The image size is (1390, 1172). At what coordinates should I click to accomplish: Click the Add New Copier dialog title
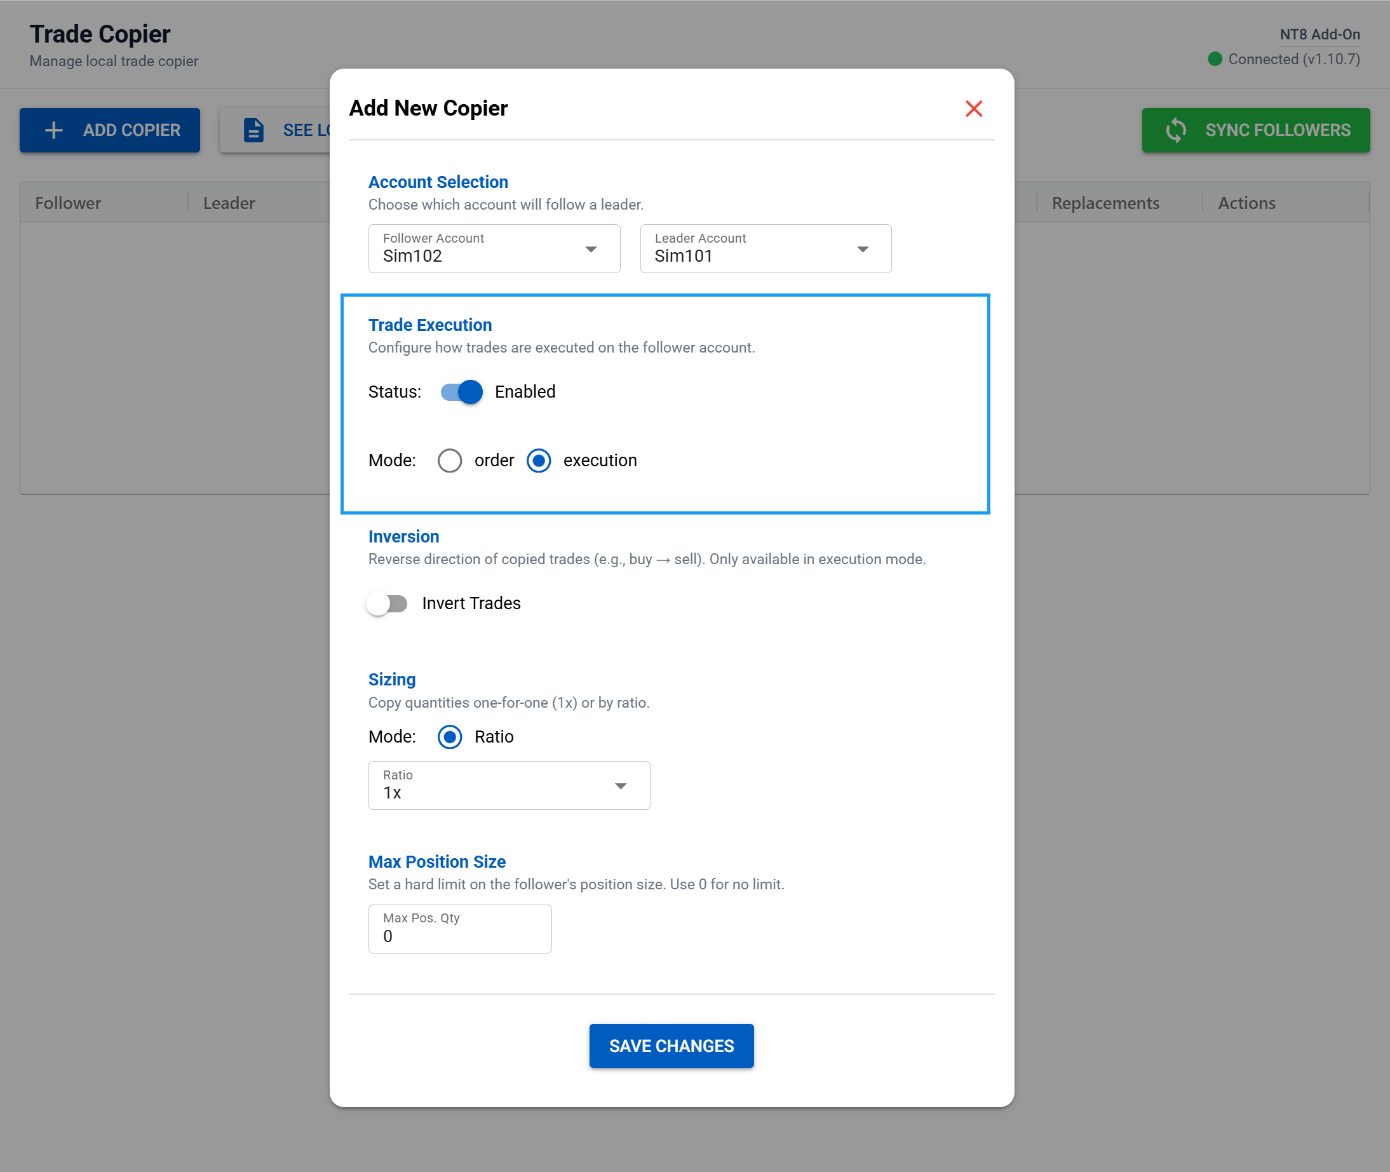click(x=428, y=107)
